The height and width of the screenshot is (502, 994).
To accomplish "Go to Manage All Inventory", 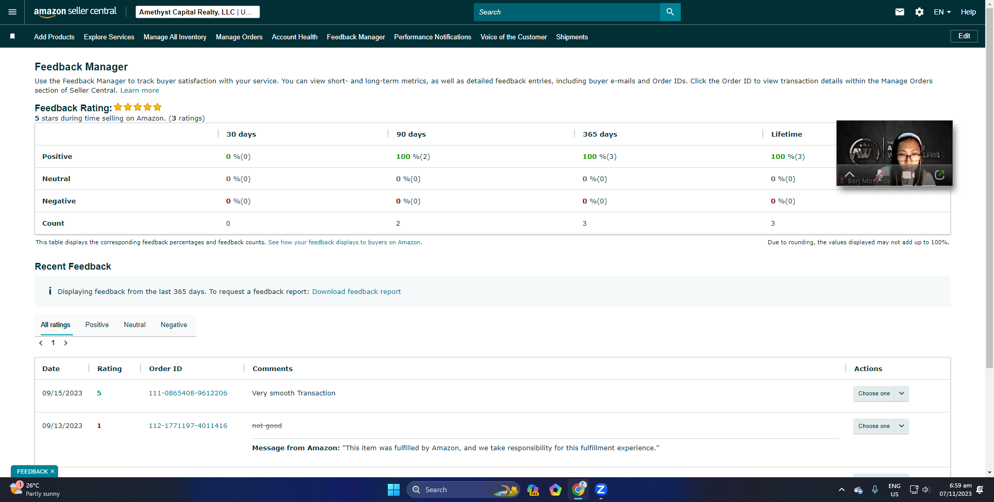I will (175, 37).
